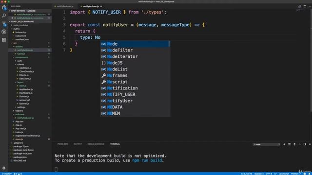This screenshot has width=312, height=175.
Task: Open the PROBLEMS panel tab
Action: pyautogui.click(x=63, y=144)
